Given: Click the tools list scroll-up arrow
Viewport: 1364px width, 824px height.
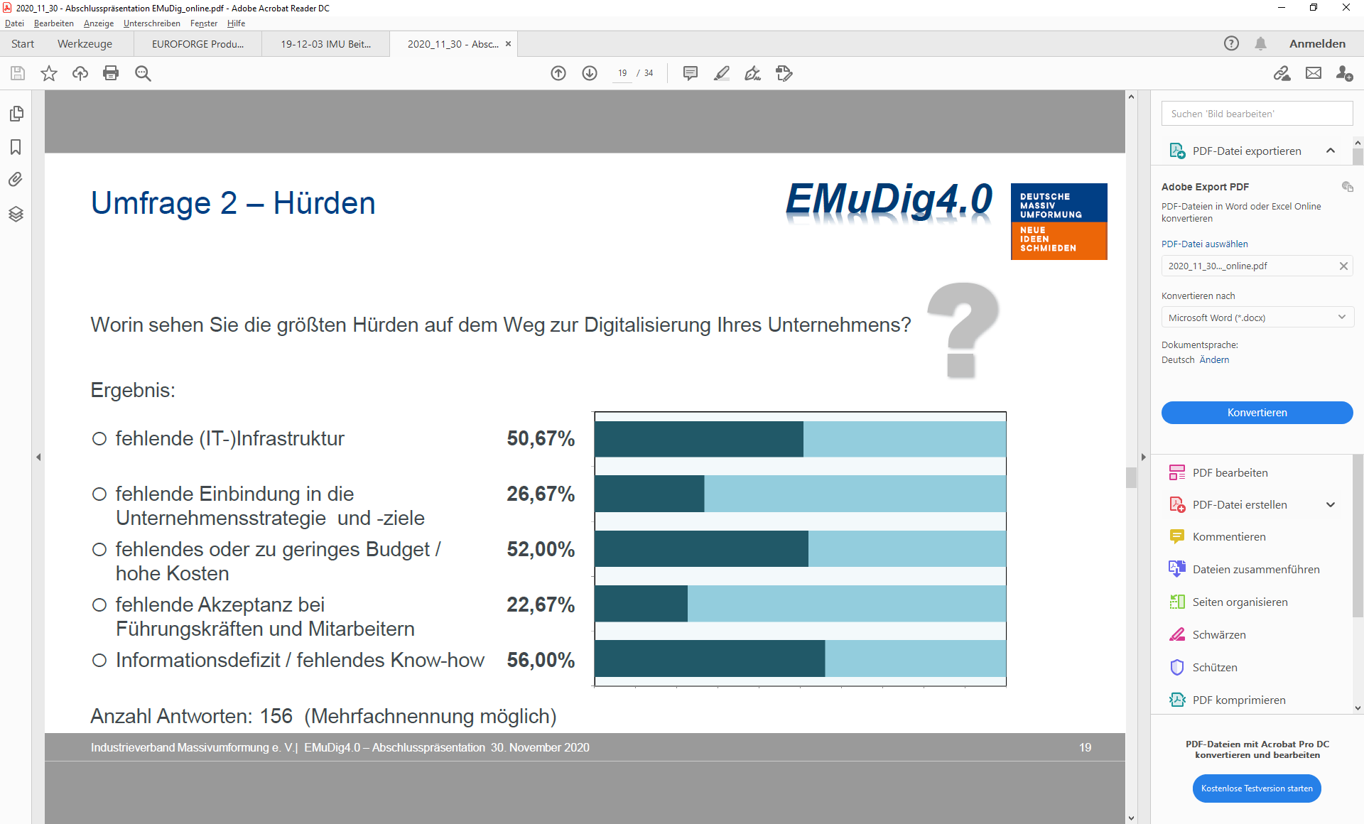Looking at the screenshot, I should point(1358,143).
